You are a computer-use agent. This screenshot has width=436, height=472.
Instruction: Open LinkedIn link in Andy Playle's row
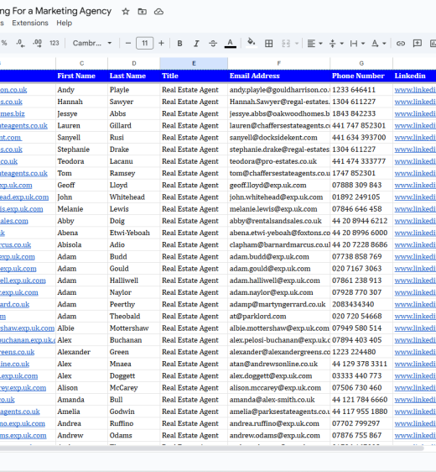coord(415,90)
